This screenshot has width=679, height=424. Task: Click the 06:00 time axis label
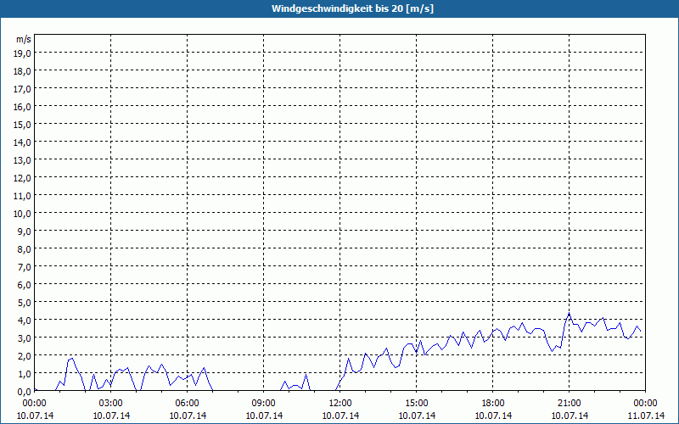pyautogui.click(x=187, y=404)
